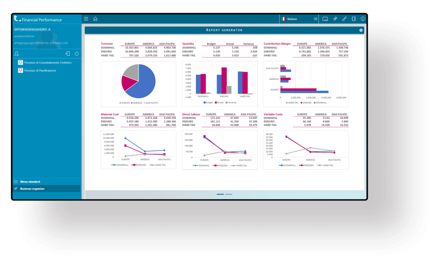The image size is (435, 260).
Task: Click the presentation screen icon
Action: click(325, 19)
